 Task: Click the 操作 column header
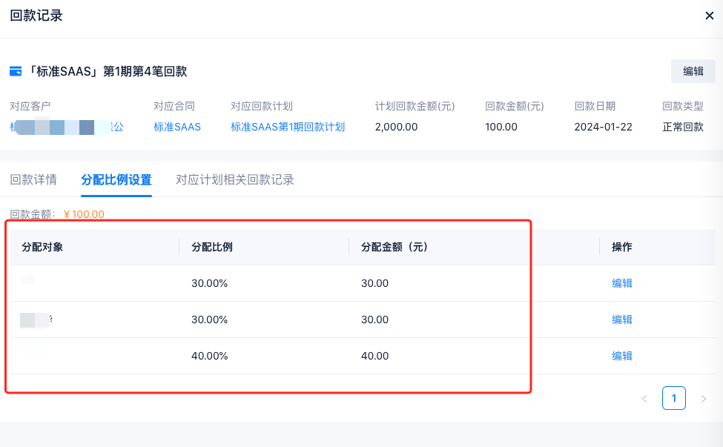click(x=621, y=247)
